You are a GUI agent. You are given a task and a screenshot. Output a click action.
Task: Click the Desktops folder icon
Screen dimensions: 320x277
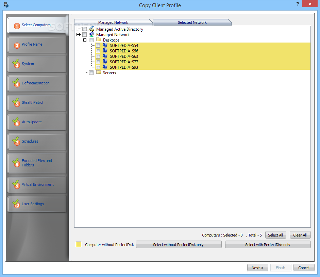point(99,39)
